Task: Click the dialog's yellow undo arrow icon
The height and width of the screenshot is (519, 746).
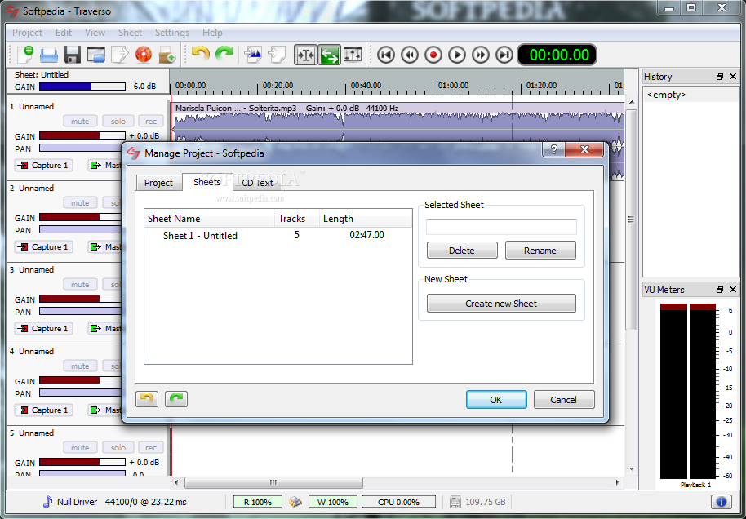Action: click(147, 399)
